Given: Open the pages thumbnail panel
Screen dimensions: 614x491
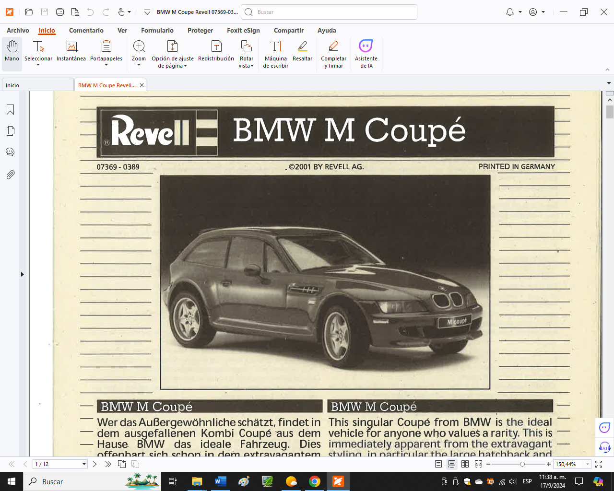Looking at the screenshot, I should (10, 131).
